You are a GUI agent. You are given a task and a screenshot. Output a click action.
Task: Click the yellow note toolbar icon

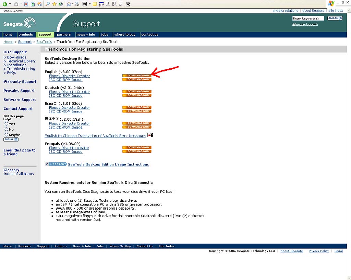(x=95, y=4)
